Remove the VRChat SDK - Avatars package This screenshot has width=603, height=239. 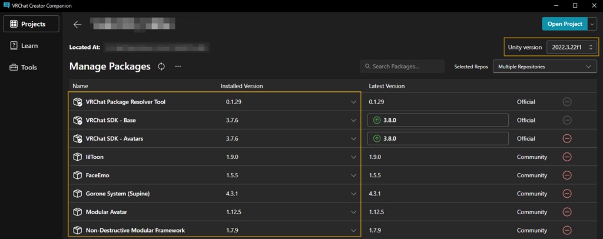coord(567,139)
